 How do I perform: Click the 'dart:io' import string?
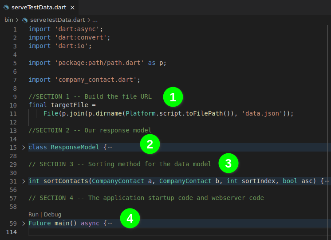[x=71, y=46]
